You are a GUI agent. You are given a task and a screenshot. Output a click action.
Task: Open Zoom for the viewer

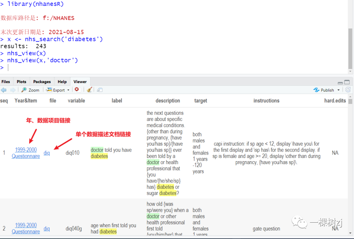coord(30,90)
